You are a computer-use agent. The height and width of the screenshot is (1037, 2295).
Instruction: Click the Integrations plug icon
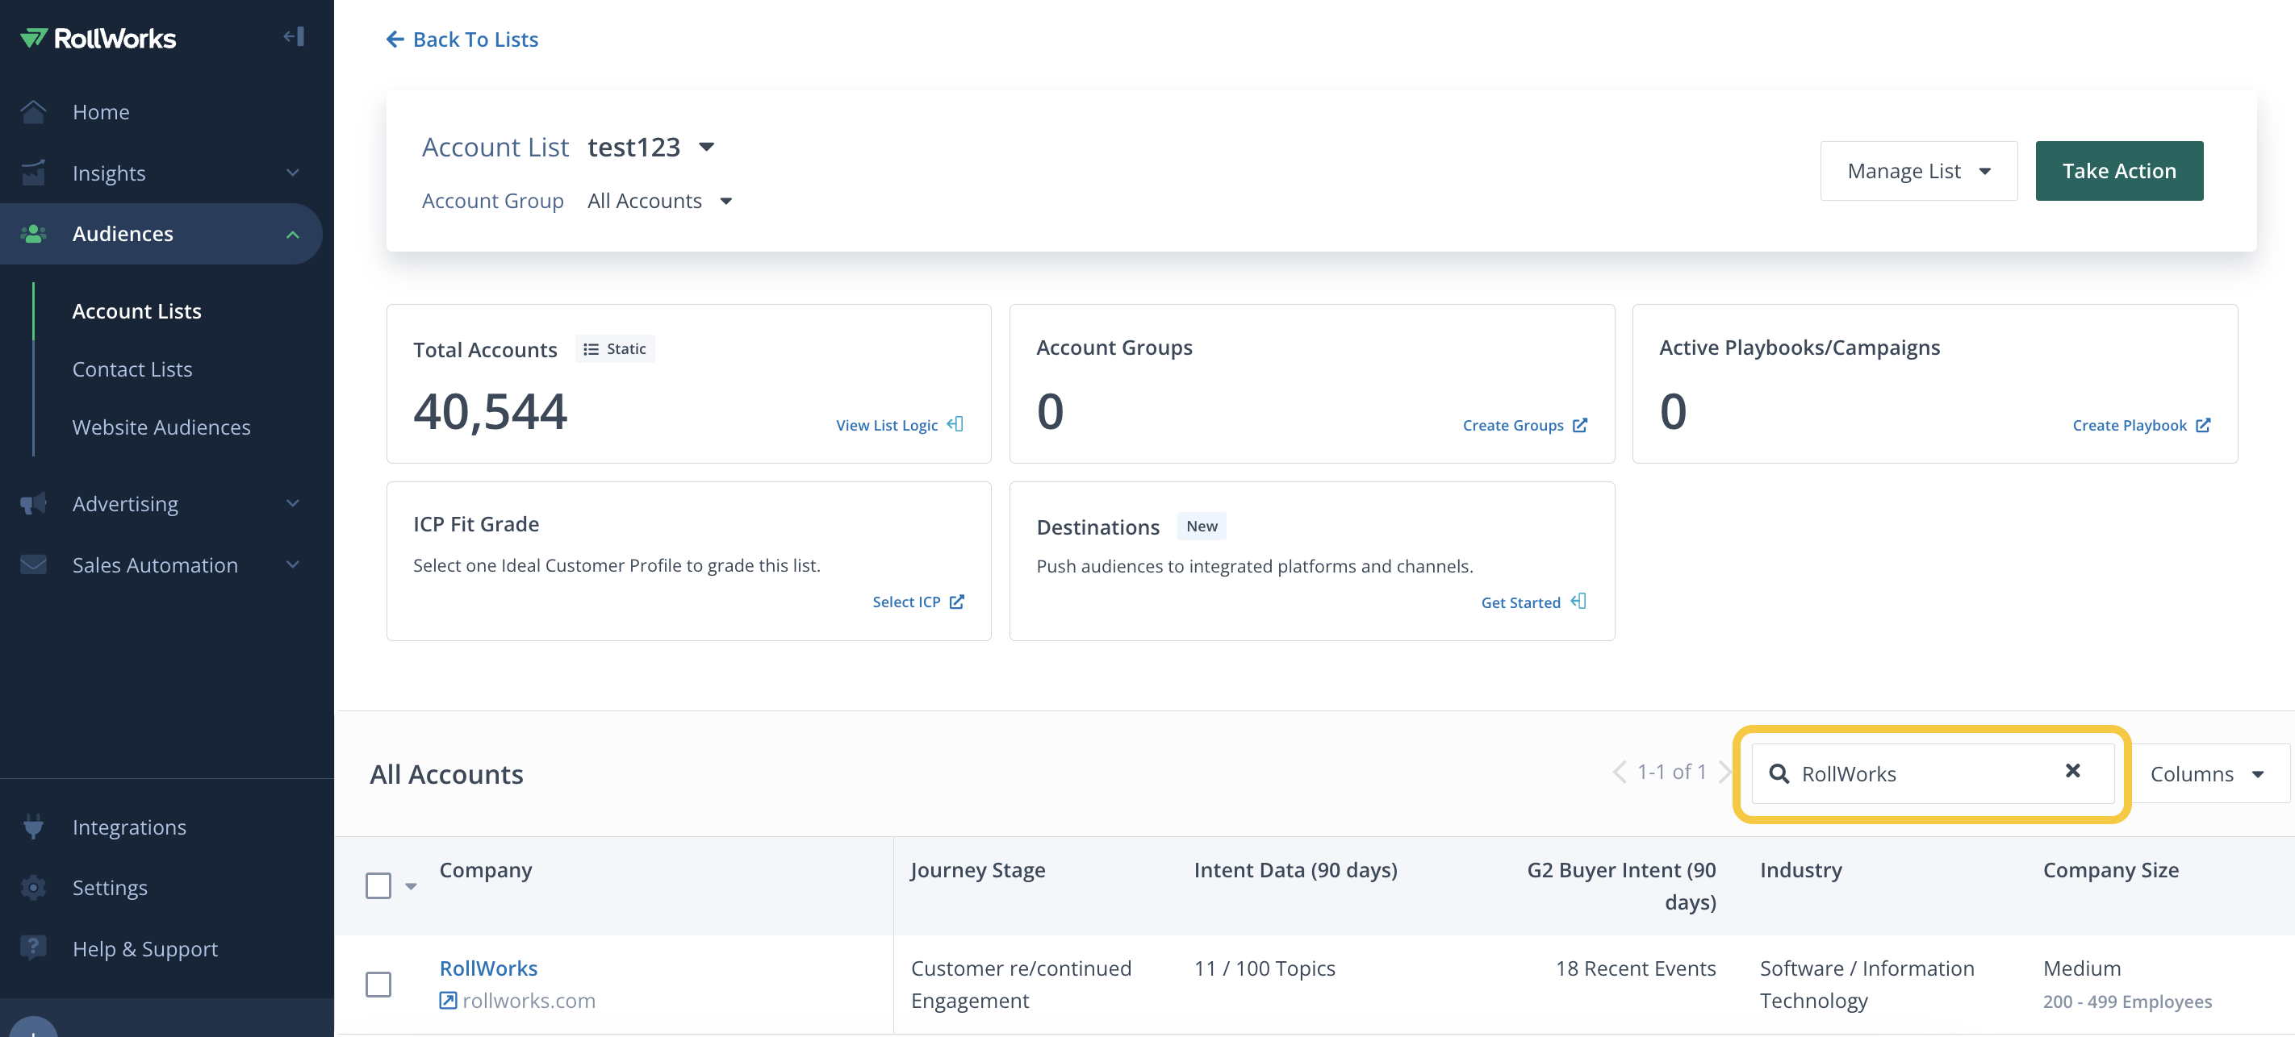click(x=34, y=827)
